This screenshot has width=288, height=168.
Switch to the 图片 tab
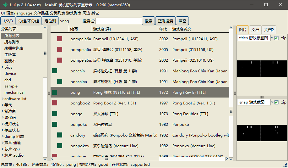(x=243, y=30)
